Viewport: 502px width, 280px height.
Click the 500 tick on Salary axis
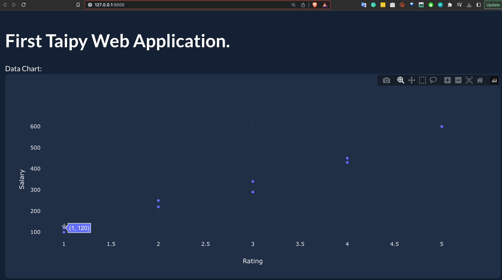pyautogui.click(x=35, y=148)
